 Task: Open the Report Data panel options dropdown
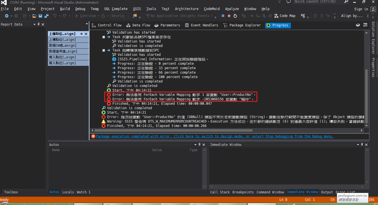(35, 24)
